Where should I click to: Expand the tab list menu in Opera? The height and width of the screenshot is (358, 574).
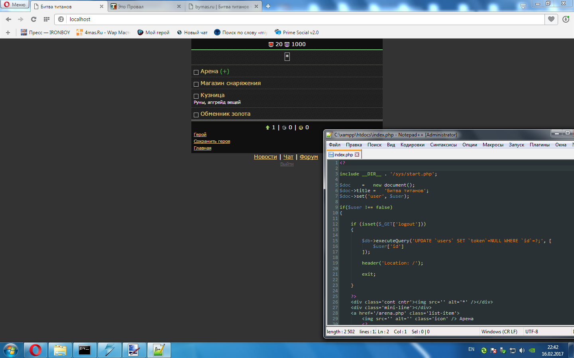point(523,6)
